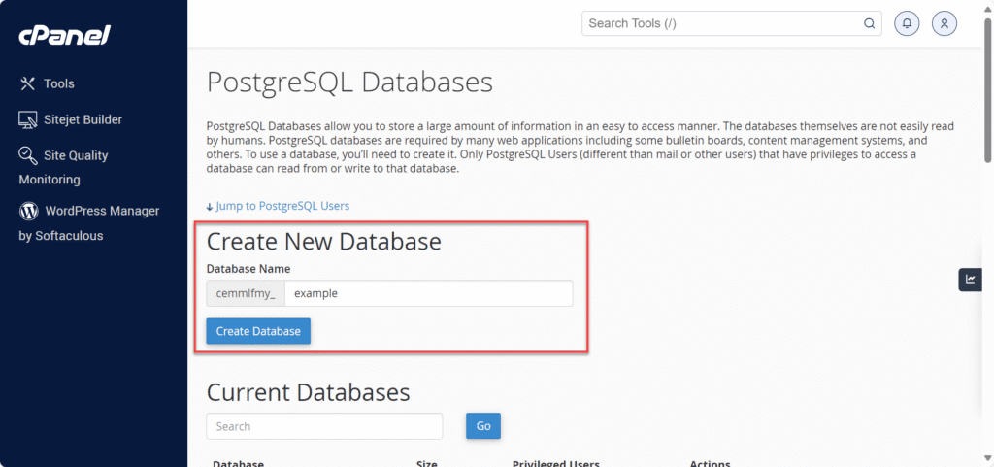The height and width of the screenshot is (467, 994).
Task: Click the Sitejet Builder monitor icon
Action: pos(28,120)
